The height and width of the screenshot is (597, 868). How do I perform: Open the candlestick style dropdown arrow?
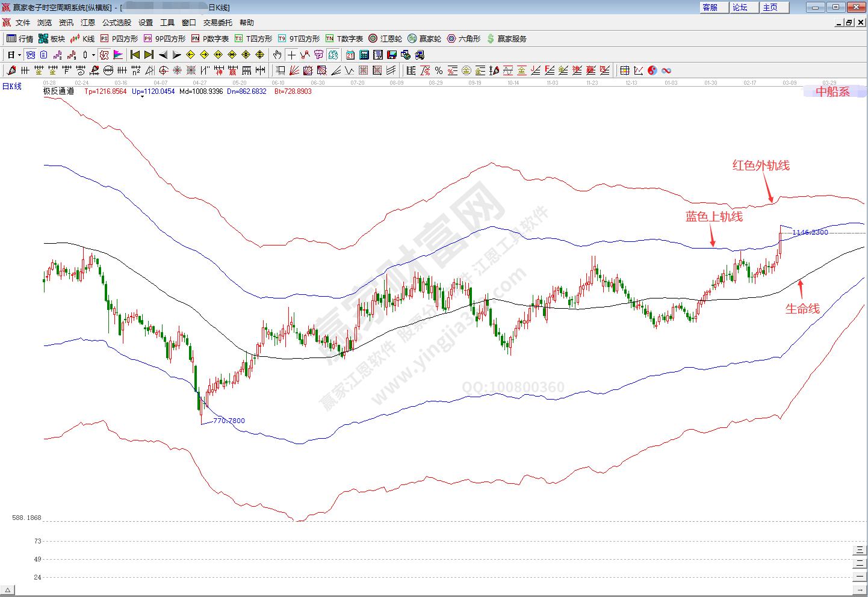93,55
